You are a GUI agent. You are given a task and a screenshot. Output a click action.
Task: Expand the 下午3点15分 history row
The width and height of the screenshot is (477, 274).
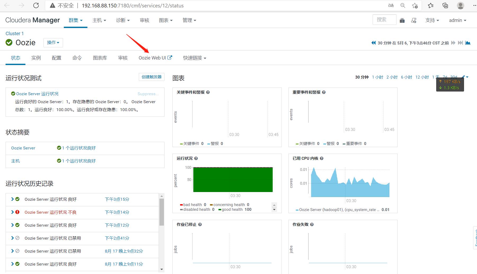coord(12,199)
